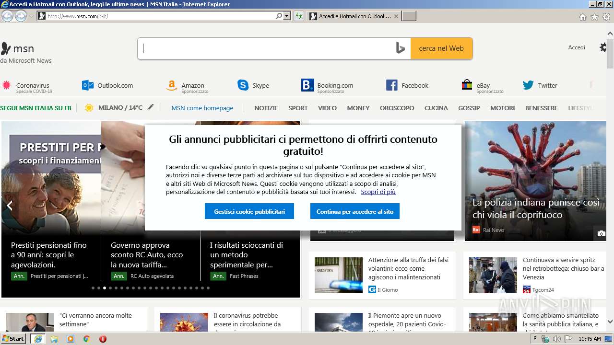
Task: Select OROSCOPO in navigation bar
Action: 397,108
